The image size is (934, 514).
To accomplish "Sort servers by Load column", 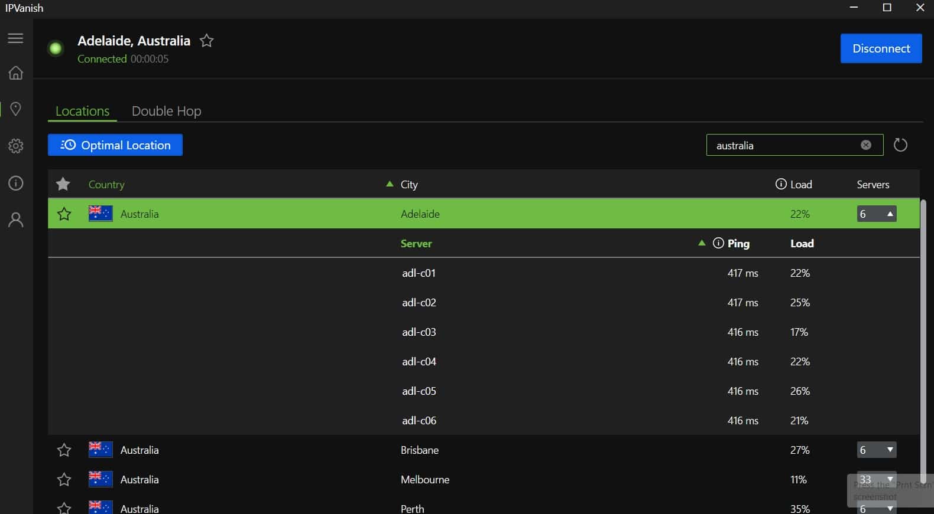I will point(802,244).
